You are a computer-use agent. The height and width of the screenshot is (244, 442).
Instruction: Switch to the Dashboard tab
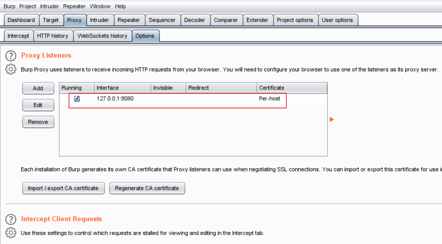tap(21, 20)
